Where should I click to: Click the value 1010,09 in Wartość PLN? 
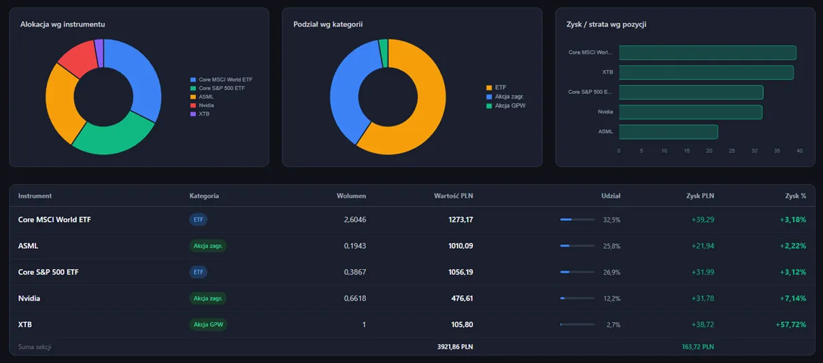[460, 246]
